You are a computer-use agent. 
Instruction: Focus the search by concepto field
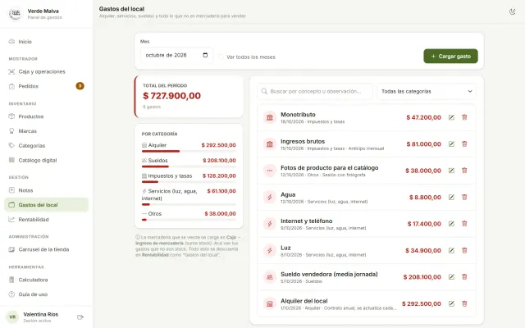click(x=315, y=91)
